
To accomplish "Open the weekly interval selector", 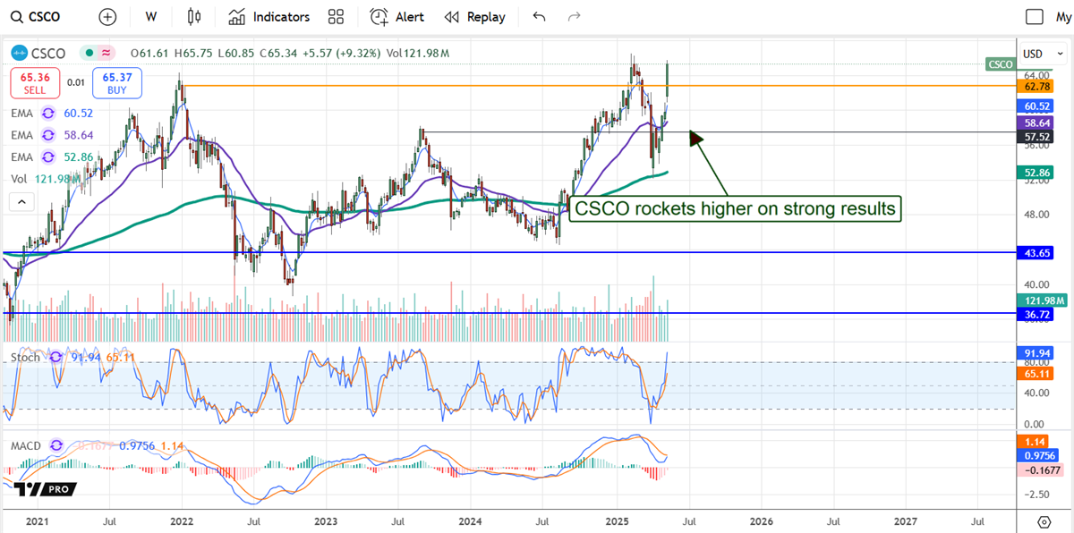I will (151, 17).
